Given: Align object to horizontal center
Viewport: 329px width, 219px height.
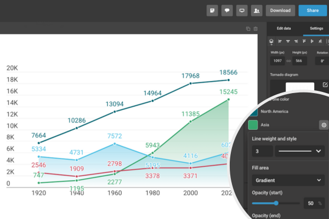Looking at the screenshot, I should pos(288,41).
